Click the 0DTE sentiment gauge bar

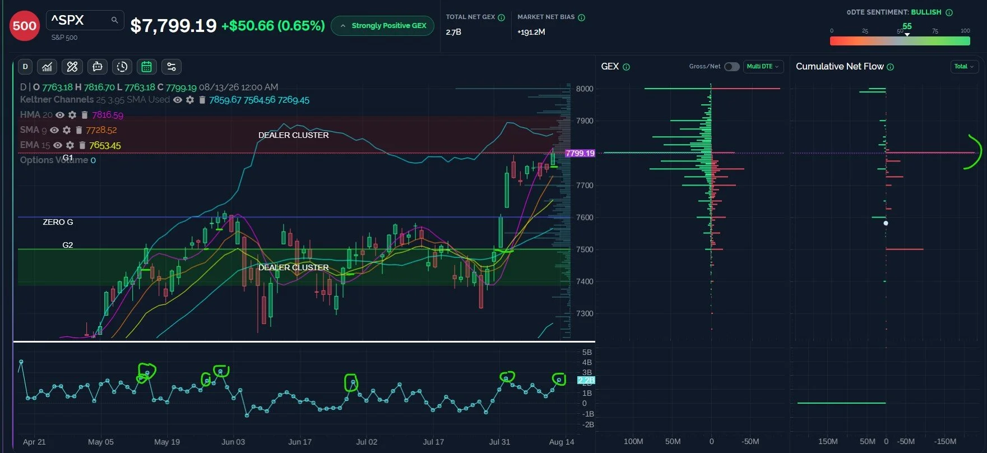(900, 41)
